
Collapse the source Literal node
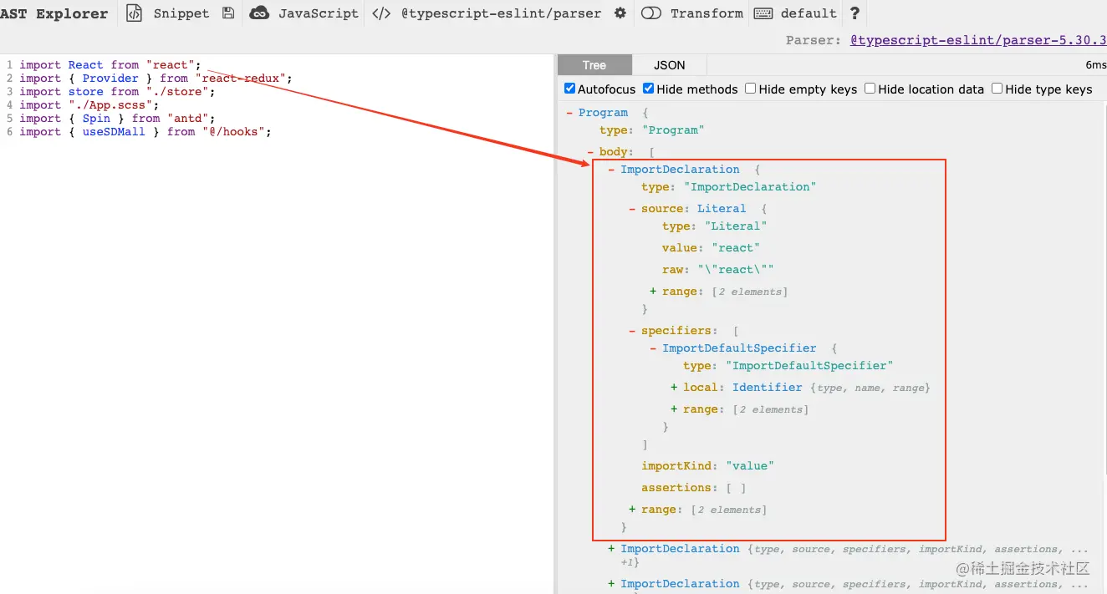[x=633, y=209]
